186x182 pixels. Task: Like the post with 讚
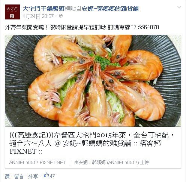(7, 176)
